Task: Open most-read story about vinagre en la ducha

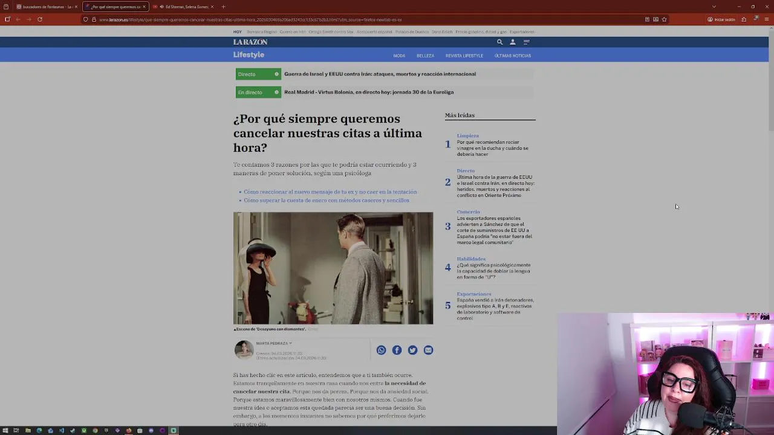Action: (492, 148)
